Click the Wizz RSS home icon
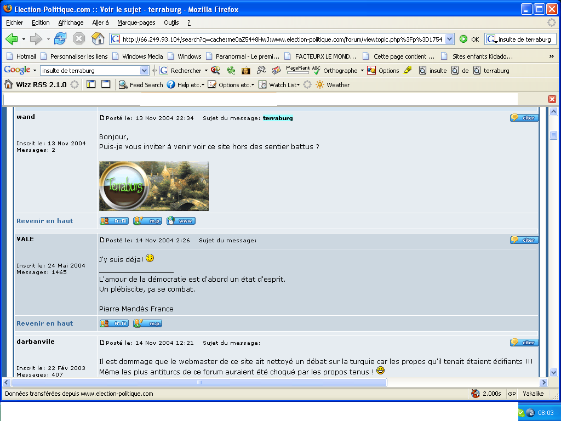This screenshot has width=561, height=421. (8, 84)
